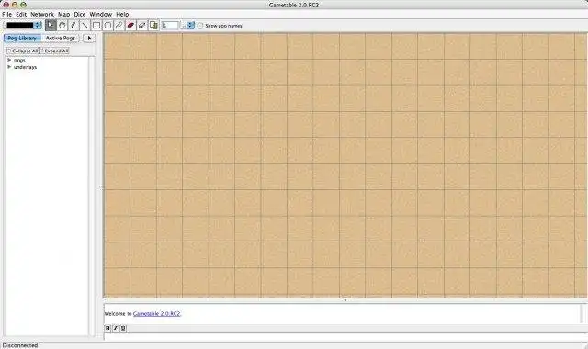Select the publish copy tool

153,26
